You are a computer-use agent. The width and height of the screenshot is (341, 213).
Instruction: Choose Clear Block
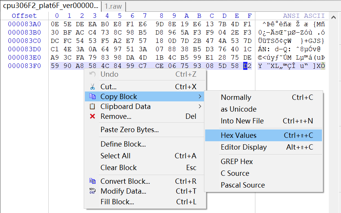pos(144,168)
